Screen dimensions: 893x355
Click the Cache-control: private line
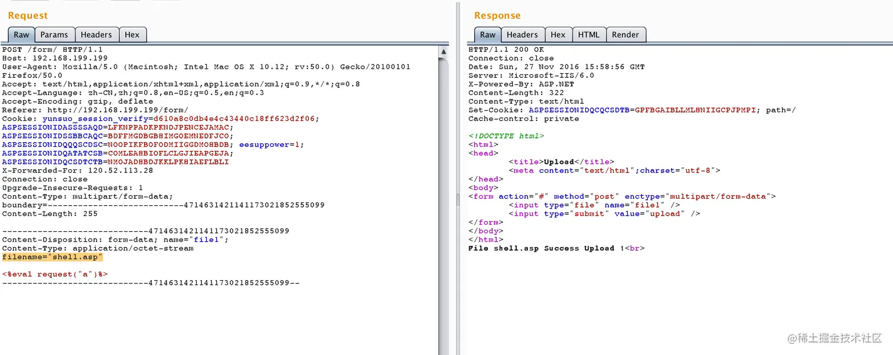tap(523, 119)
